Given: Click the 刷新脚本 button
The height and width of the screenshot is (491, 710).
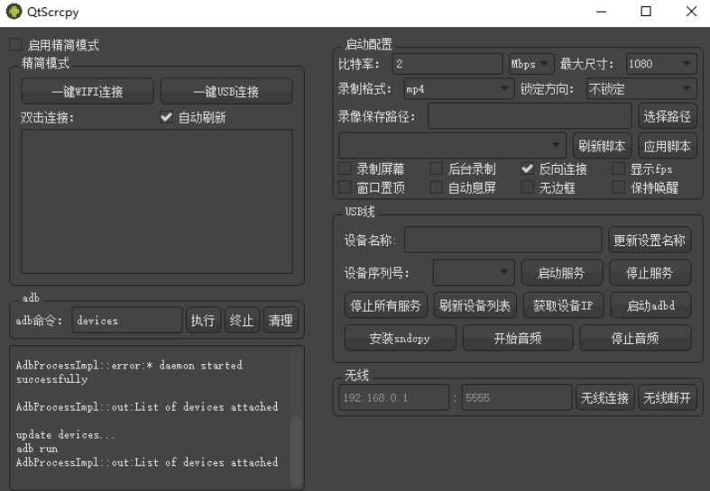Looking at the screenshot, I should 602,146.
